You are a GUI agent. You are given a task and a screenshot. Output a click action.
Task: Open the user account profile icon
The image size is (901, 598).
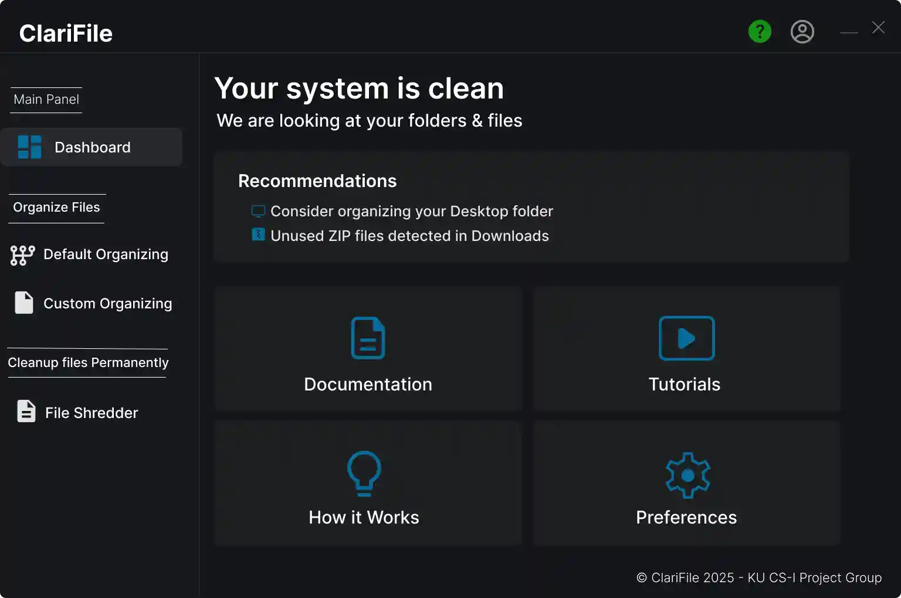[x=802, y=32]
